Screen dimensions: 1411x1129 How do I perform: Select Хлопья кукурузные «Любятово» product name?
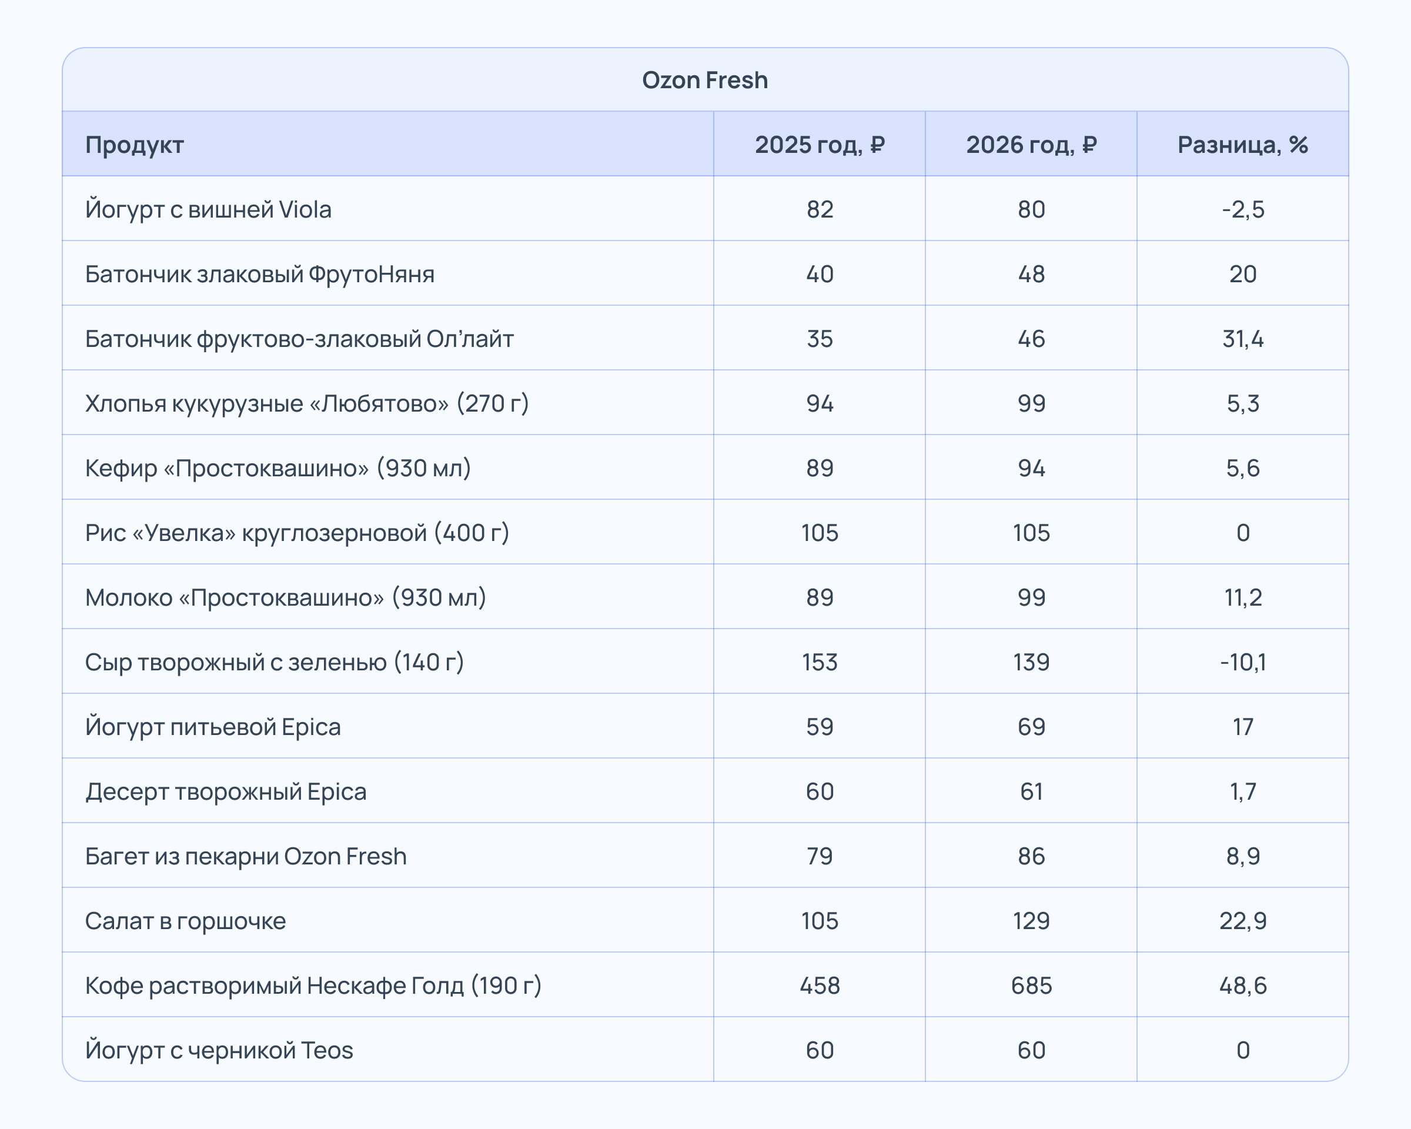(x=307, y=403)
